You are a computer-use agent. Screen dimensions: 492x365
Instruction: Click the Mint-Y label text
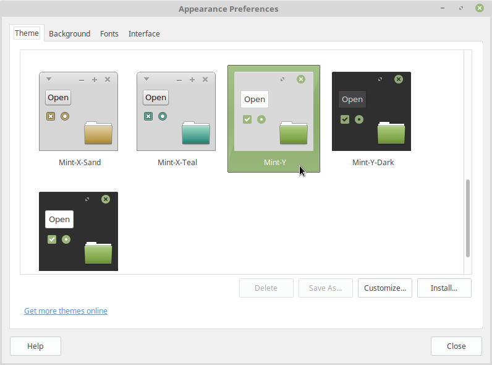click(275, 163)
